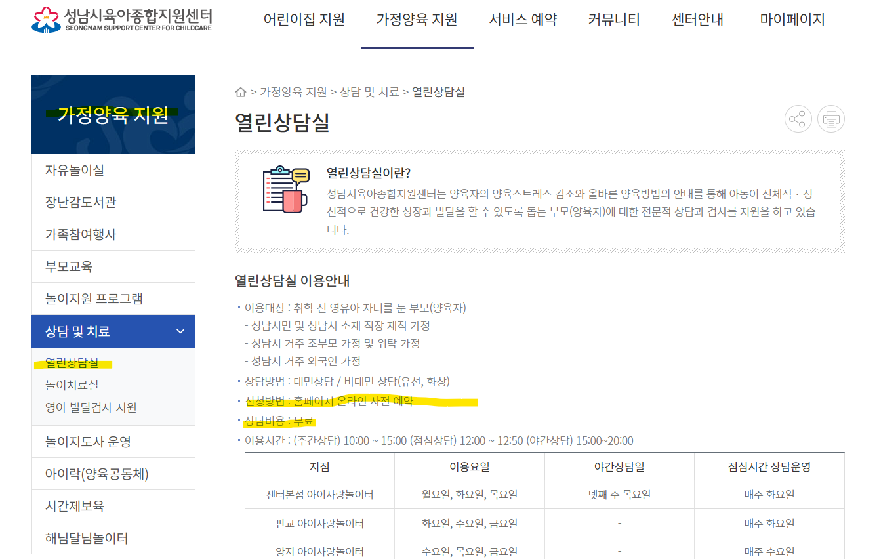Click the 열린상담실 이용안내 heading
879x559 pixels.
(293, 281)
